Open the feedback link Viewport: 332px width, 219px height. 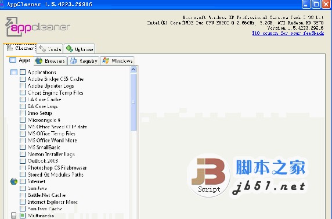click(288, 33)
